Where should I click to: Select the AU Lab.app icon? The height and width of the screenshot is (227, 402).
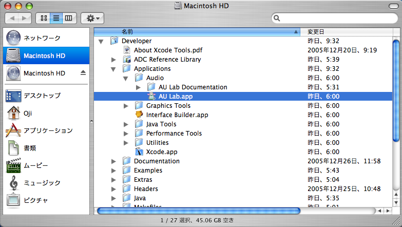[x=151, y=96]
